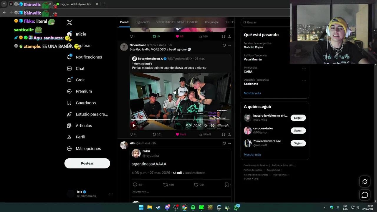Repost the post with 252 reposts
Screen dimensions: 377x212
click(x=157, y=134)
